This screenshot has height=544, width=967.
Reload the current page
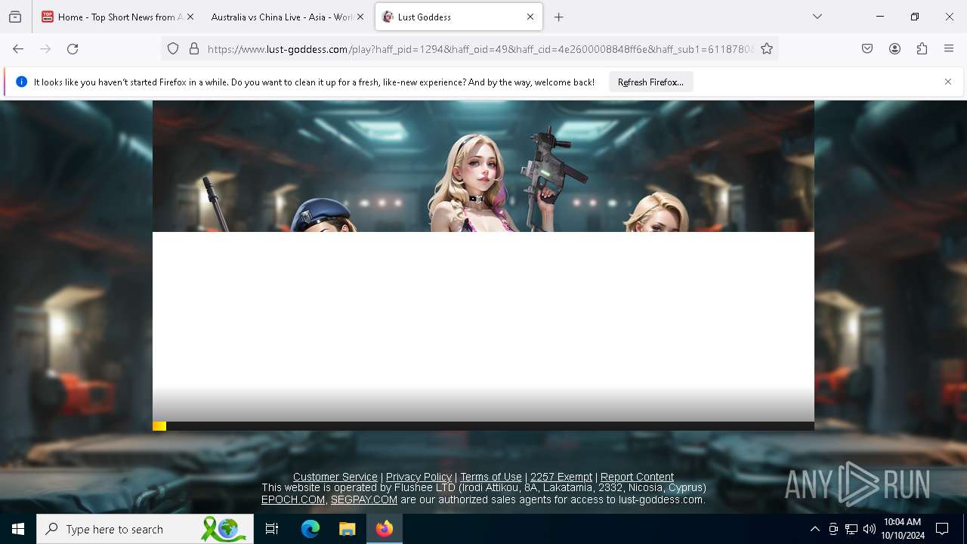tap(73, 49)
